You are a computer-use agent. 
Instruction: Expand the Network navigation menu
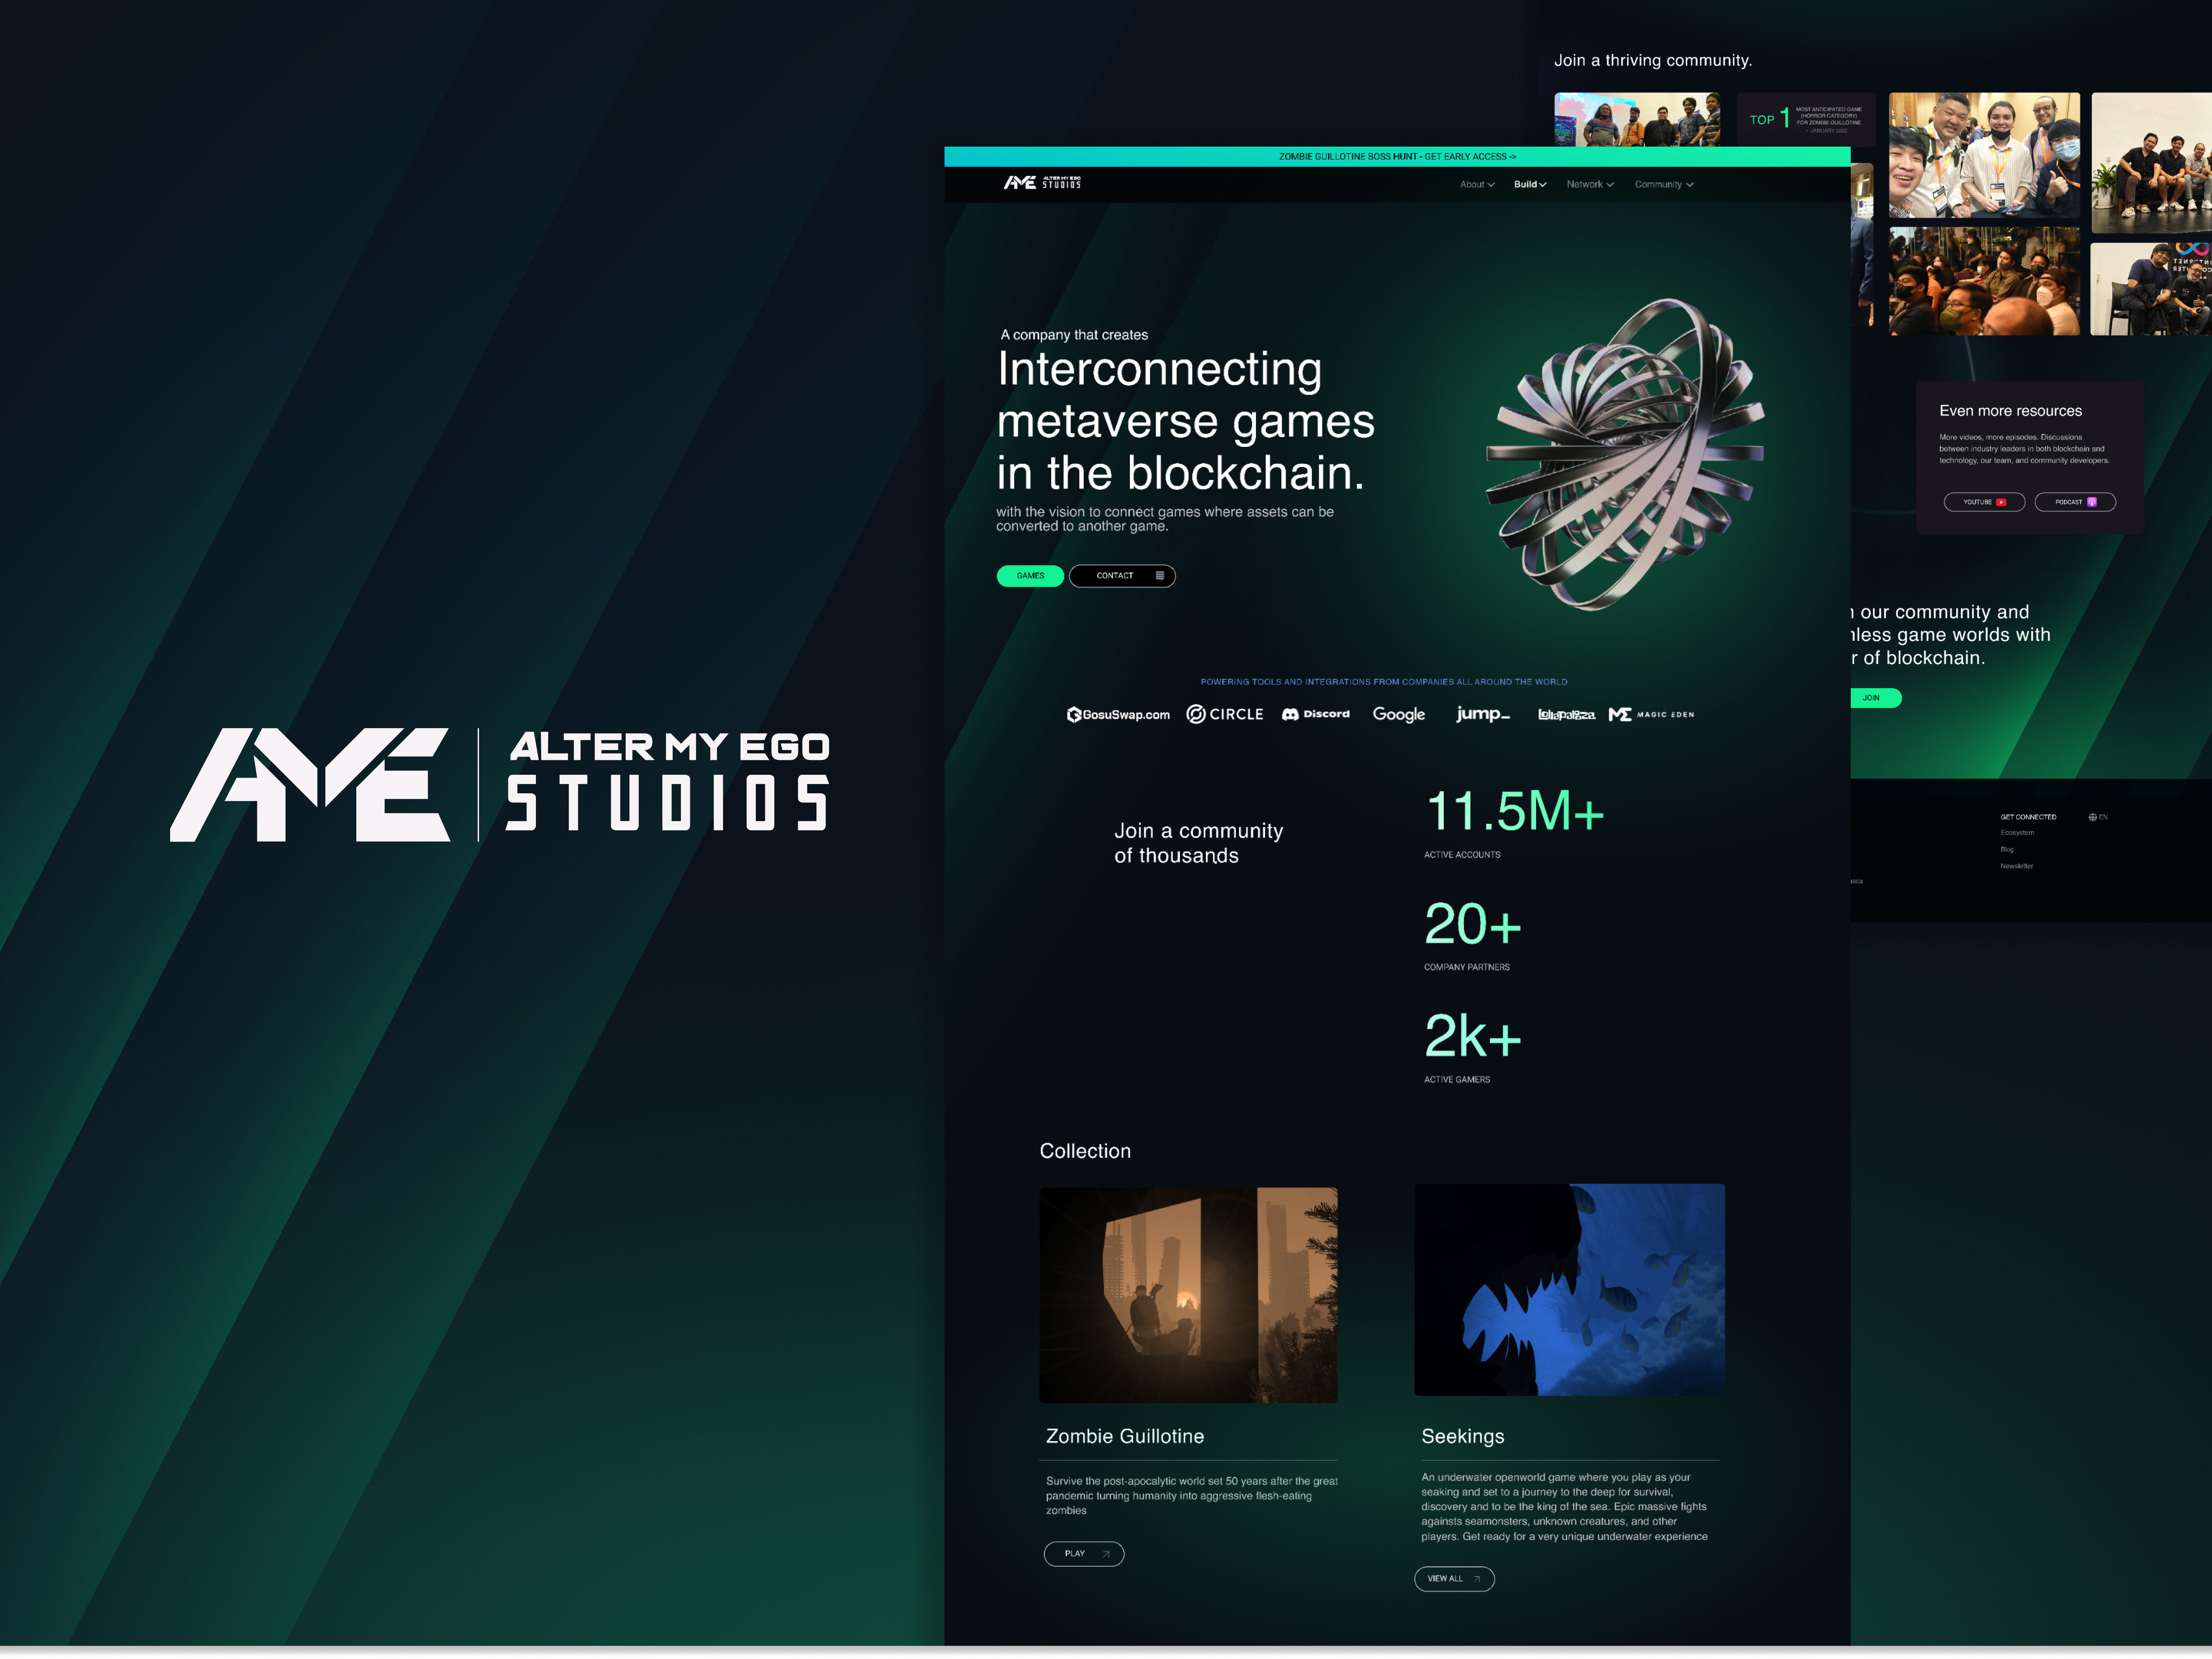[1590, 184]
